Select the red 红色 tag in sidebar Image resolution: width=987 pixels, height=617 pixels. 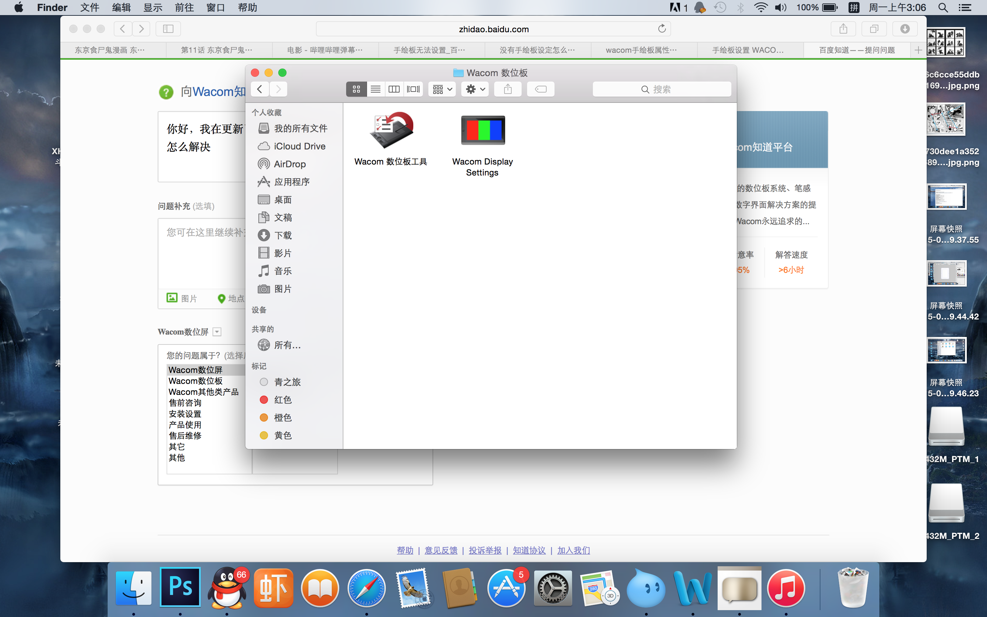coord(282,400)
